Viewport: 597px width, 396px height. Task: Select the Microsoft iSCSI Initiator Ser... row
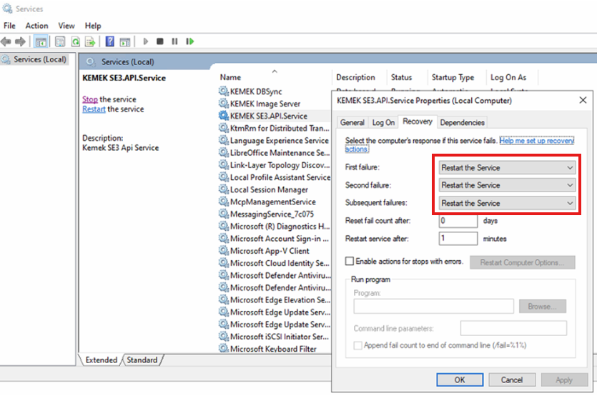(274, 336)
